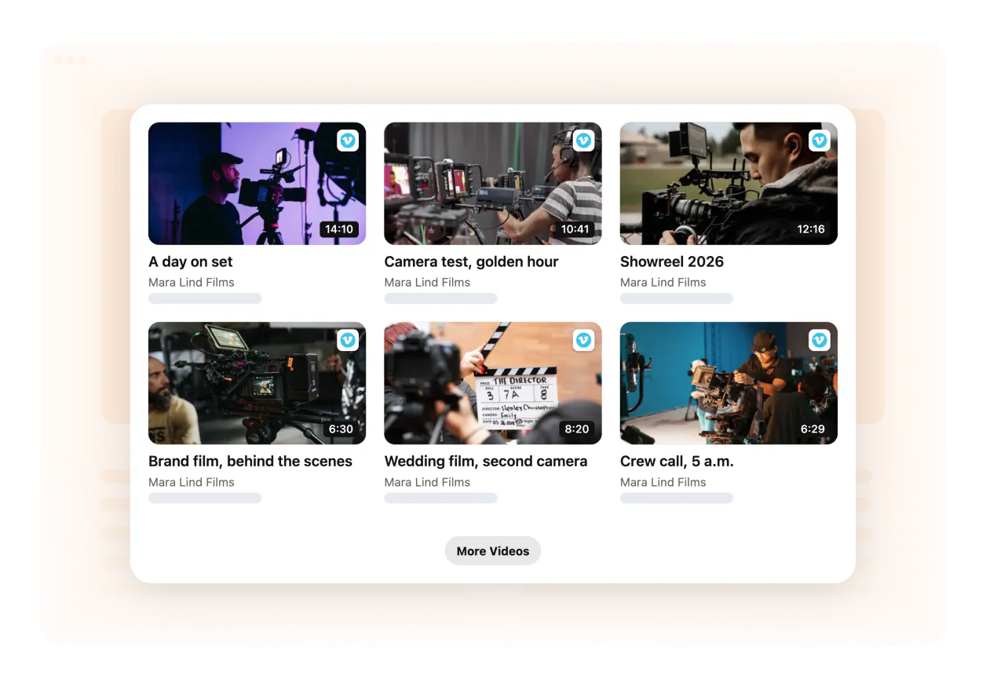986x687 pixels.
Task: Open the 'Camera test, golden hour' thumbnail
Action: pyautogui.click(x=493, y=184)
